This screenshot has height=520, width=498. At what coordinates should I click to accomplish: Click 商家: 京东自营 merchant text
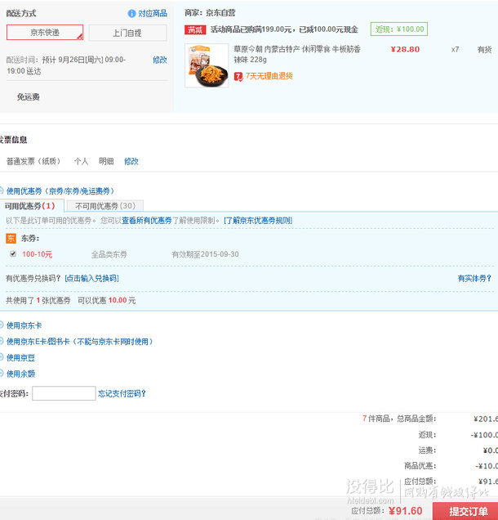point(210,13)
